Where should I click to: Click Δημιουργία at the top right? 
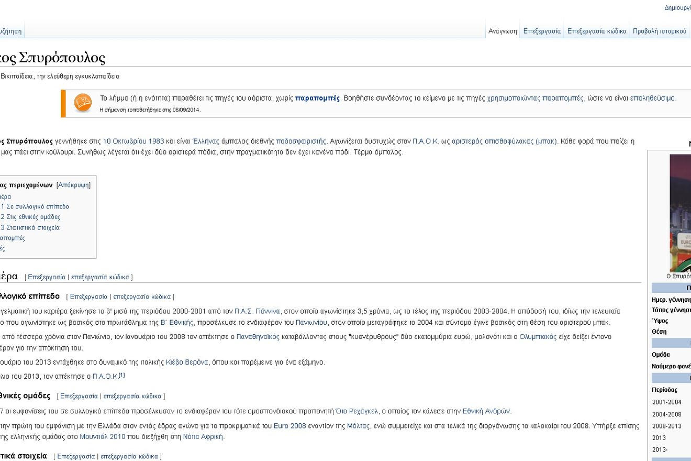677,7
